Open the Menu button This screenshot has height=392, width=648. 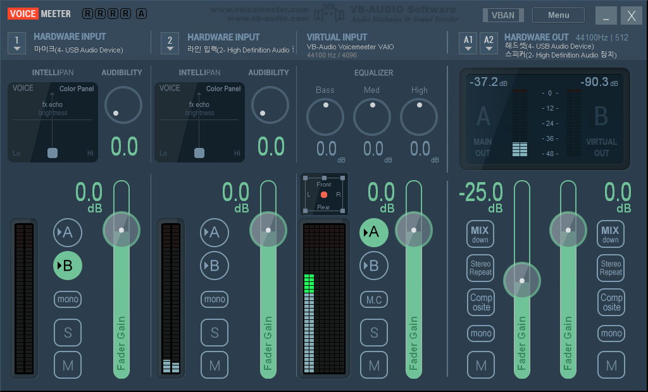pyautogui.click(x=558, y=15)
